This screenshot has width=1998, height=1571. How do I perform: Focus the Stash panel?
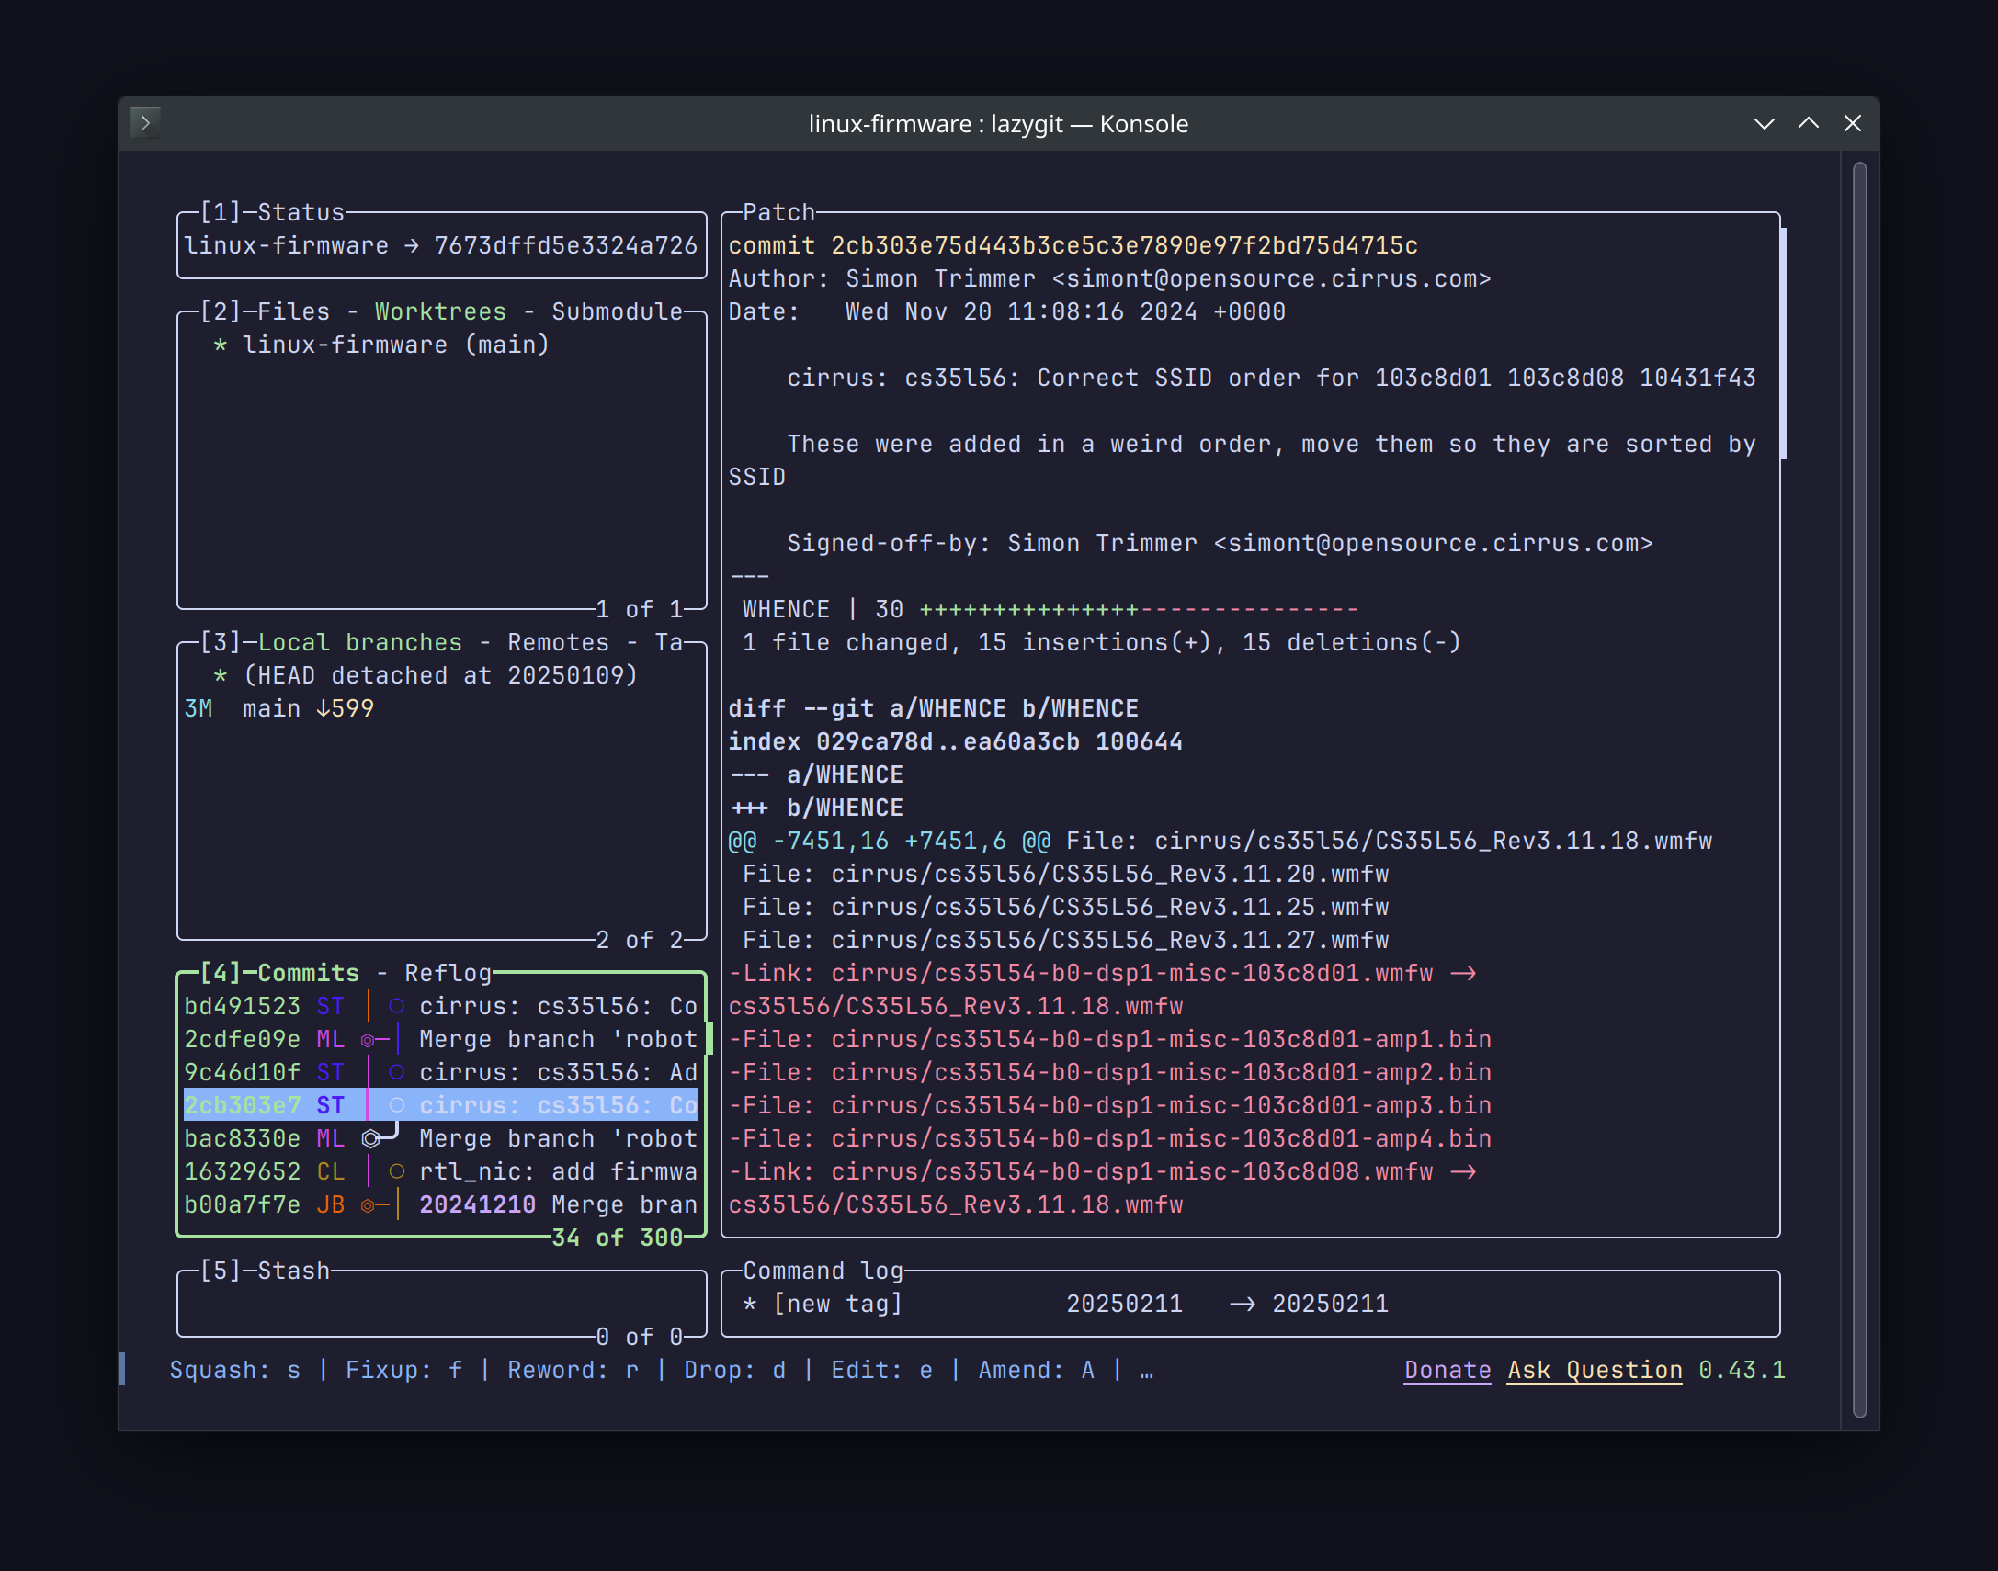[x=439, y=1305]
